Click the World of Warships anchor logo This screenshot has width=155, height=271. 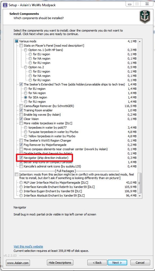click(x=145, y=17)
